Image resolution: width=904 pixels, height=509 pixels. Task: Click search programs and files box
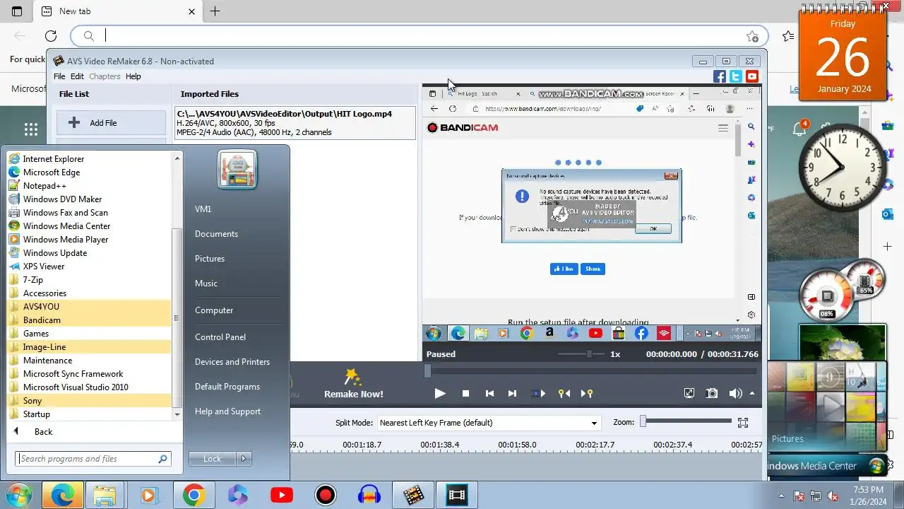pos(93,459)
